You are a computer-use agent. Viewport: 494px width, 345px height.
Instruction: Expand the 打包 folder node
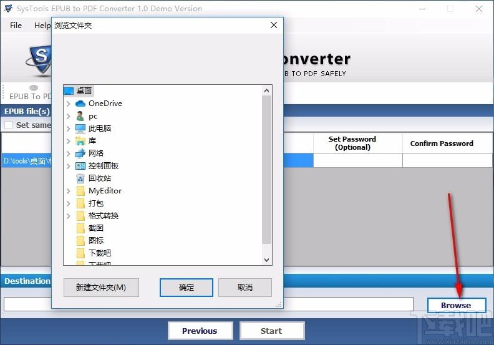69,203
